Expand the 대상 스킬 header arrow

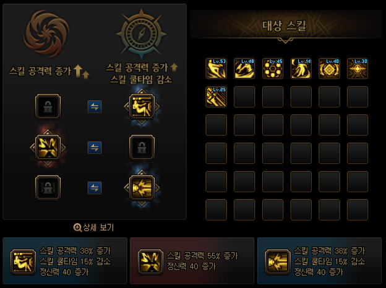coord(285,41)
